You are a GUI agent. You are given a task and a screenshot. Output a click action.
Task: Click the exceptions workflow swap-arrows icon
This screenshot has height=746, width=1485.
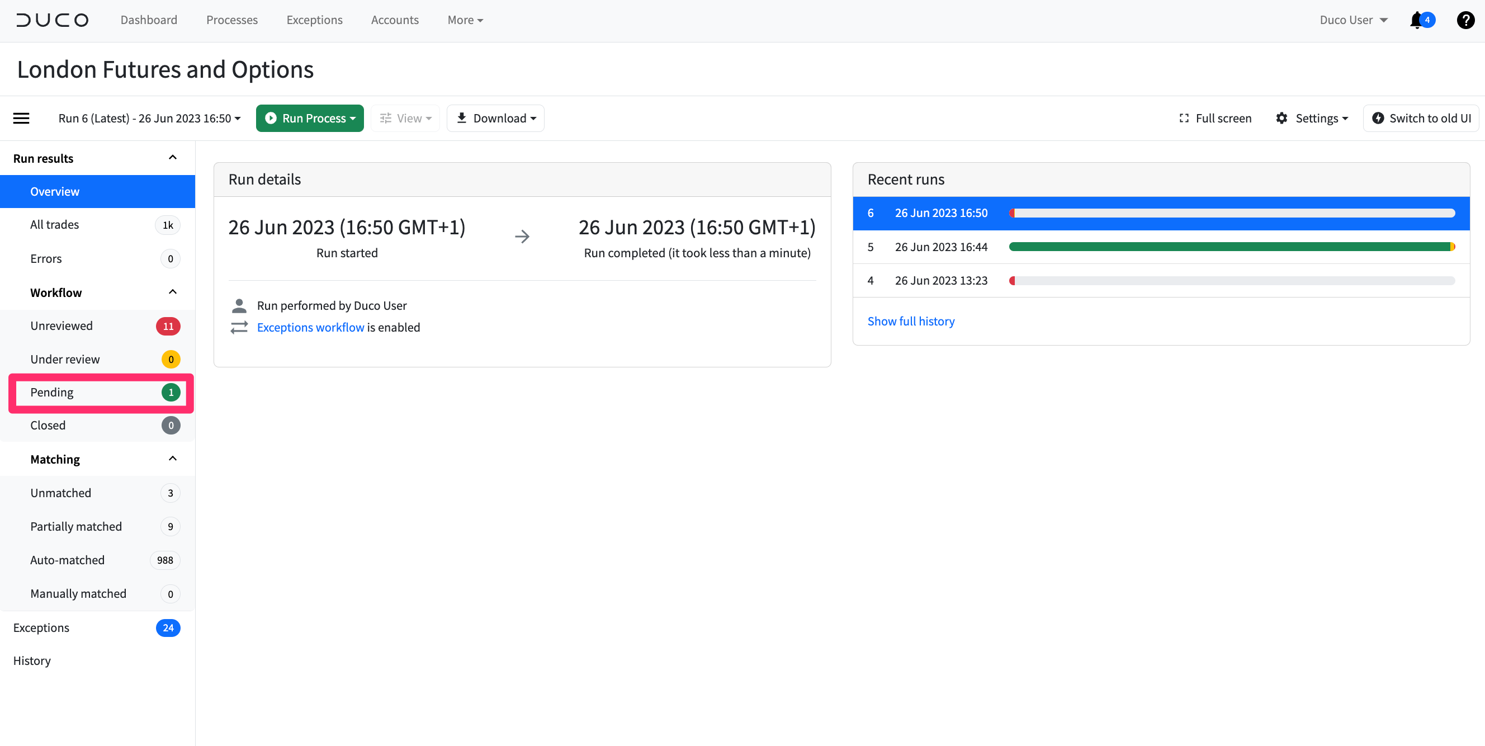click(239, 327)
